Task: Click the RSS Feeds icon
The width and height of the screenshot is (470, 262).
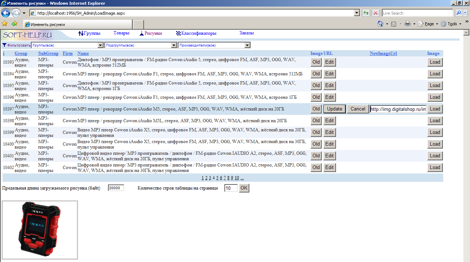Action: pyautogui.click(x=393, y=24)
